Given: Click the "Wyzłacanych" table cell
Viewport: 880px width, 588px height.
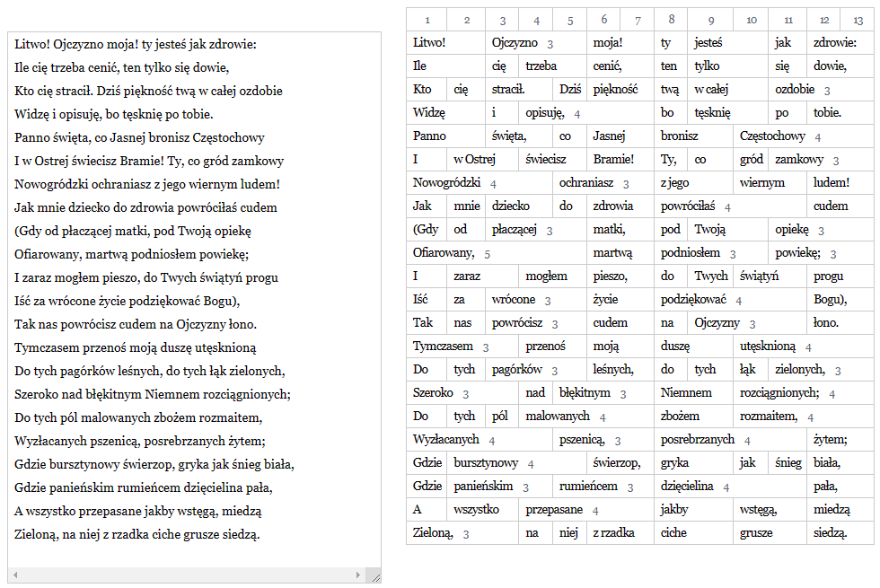Looking at the screenshot, I should click(480, 439).
